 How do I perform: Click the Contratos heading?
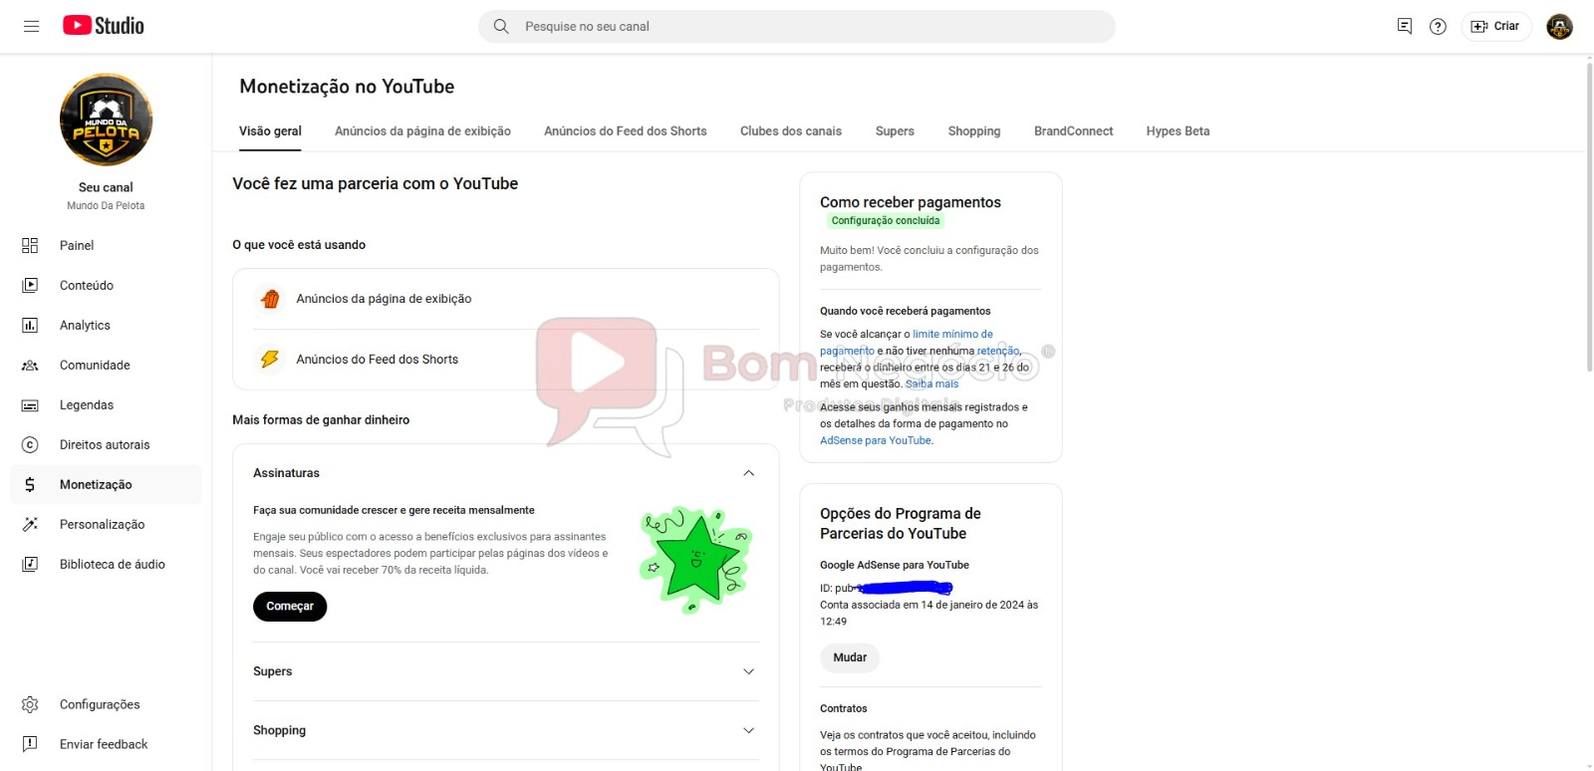(x=844, y=708)
